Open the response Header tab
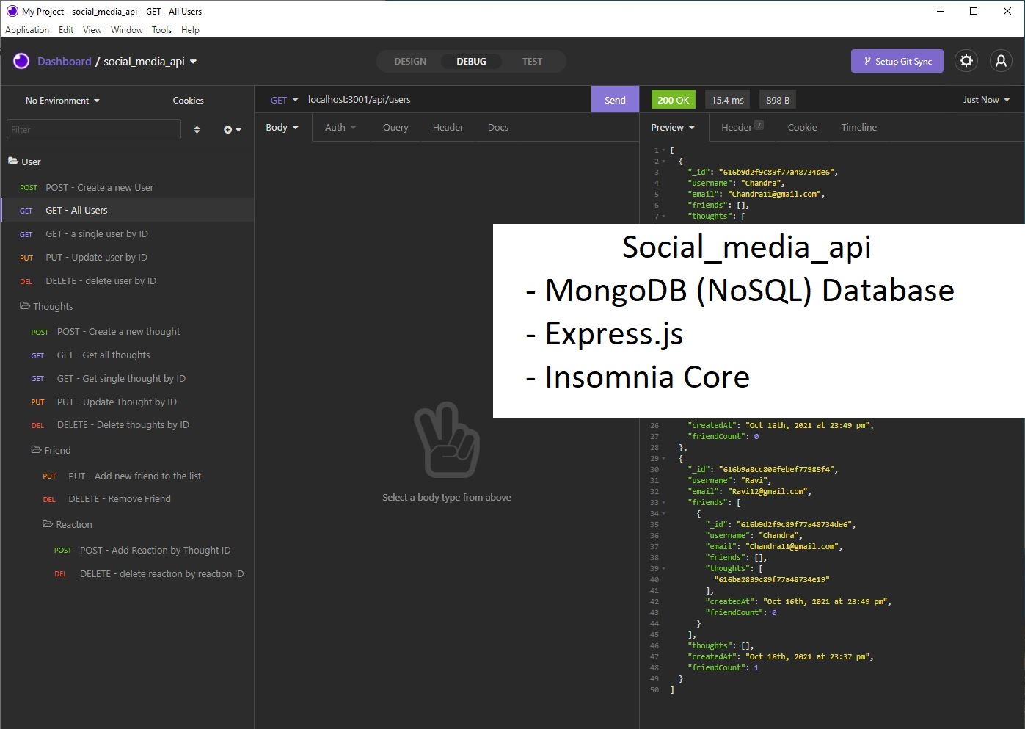 pyautogui.click(x=742, y=127)
